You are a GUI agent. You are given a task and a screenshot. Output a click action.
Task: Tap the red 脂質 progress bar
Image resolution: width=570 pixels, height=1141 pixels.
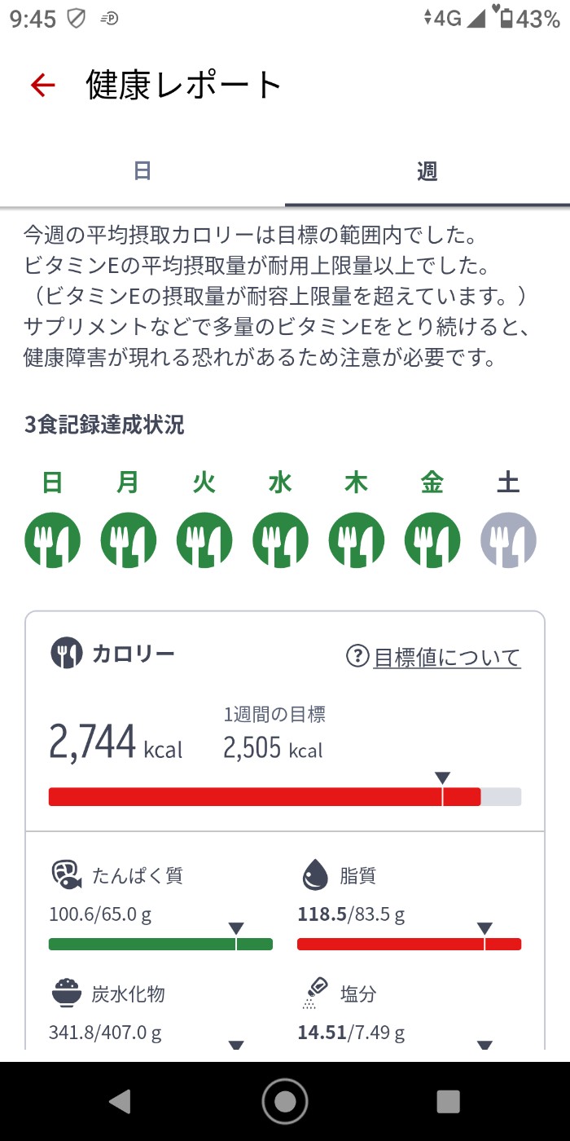[x=409, y=944]
